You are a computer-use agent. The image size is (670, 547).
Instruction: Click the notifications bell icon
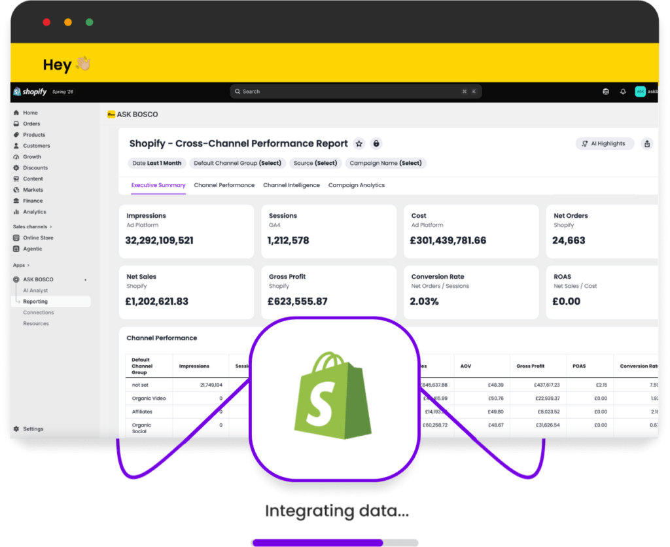coord(623,92)
